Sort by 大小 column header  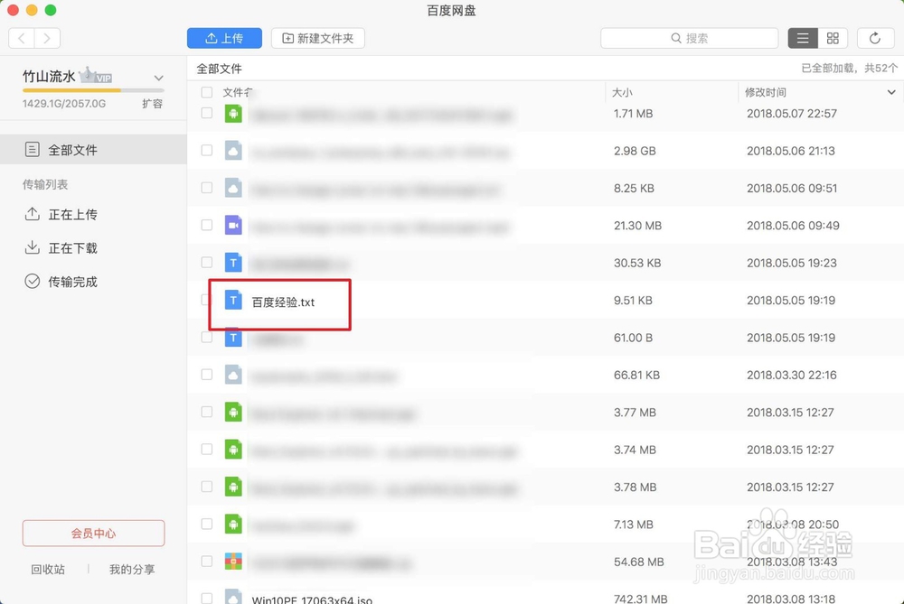click(x=622, y=92)
